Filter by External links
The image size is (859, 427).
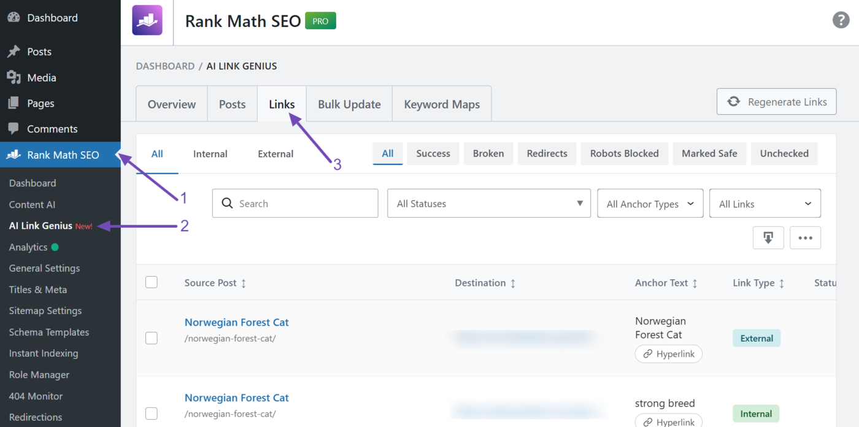click(x=275, y=153)
